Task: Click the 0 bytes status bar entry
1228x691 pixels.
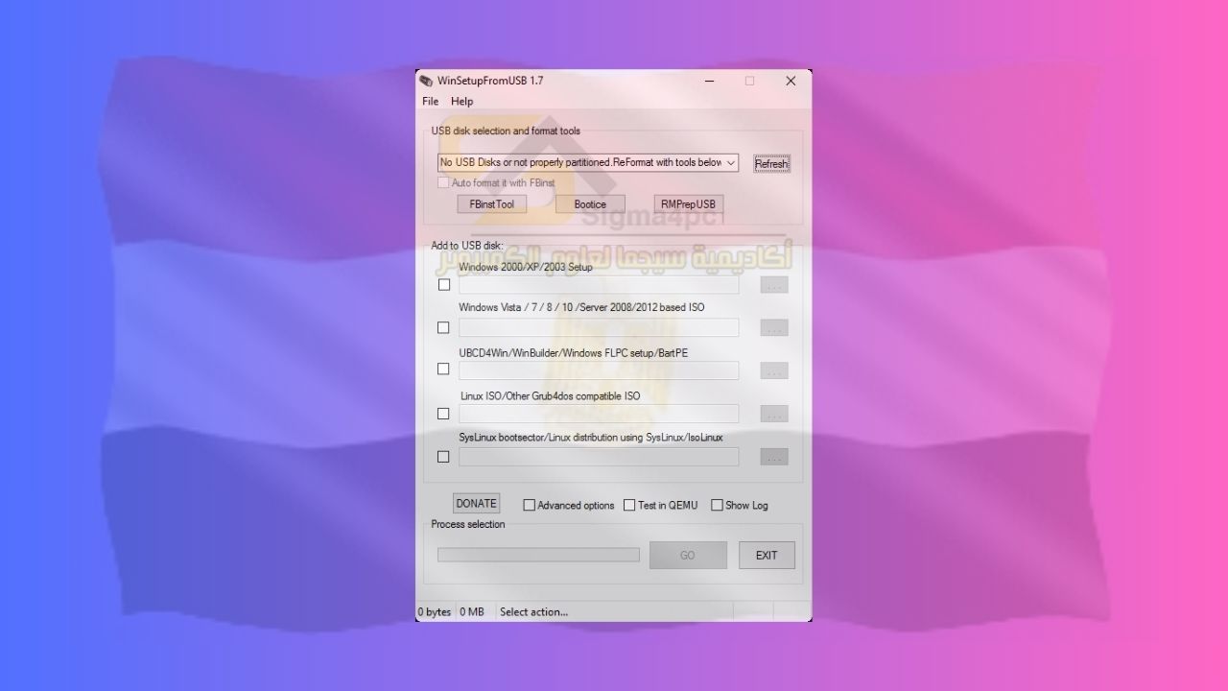Action: [435, 612]
